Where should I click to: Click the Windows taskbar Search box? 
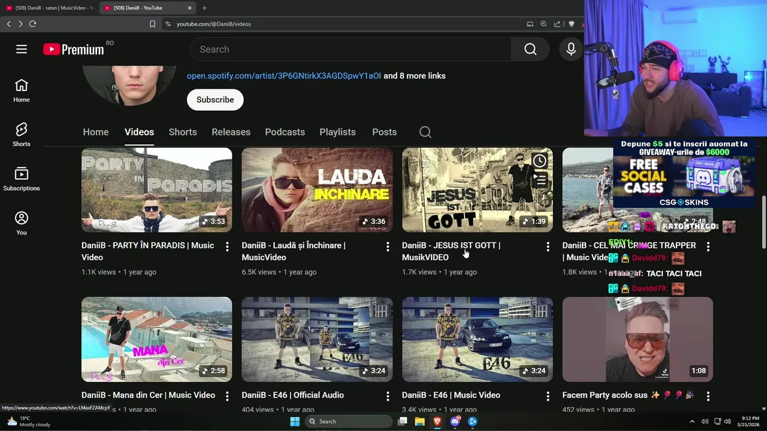click(x=349, y=421)
